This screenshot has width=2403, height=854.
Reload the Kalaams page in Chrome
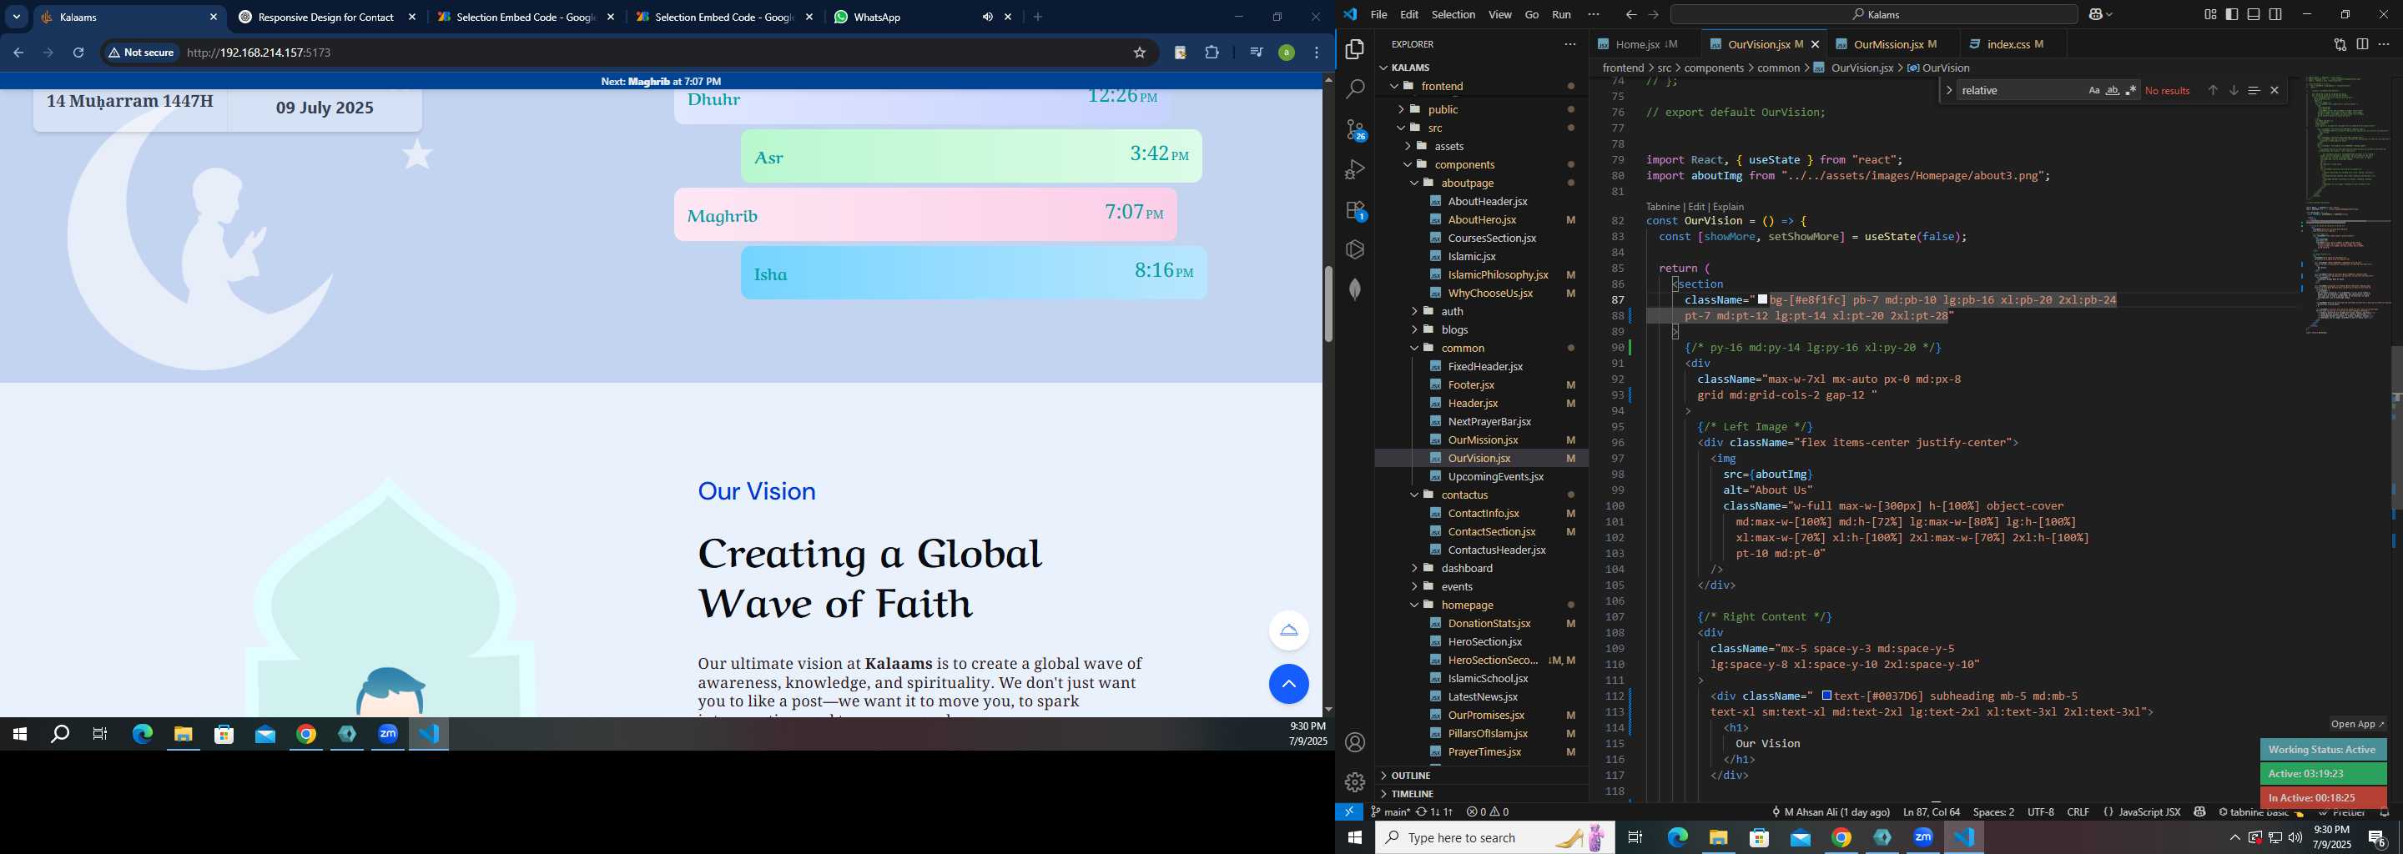click(78, 53)
